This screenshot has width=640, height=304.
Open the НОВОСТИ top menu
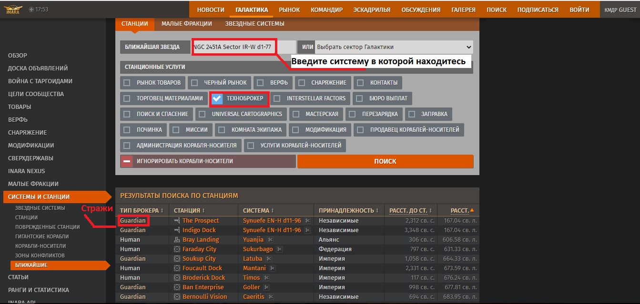click(x=211, y=10)
